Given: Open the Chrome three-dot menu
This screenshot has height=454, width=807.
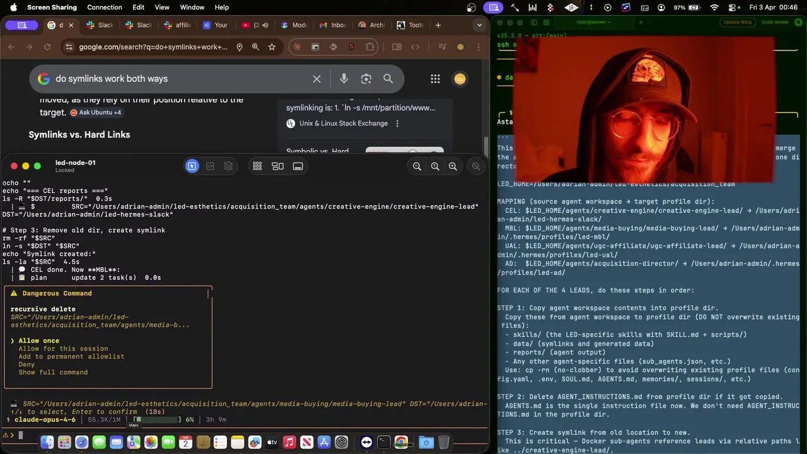Looking at the screenshot, I should point(478,47).
